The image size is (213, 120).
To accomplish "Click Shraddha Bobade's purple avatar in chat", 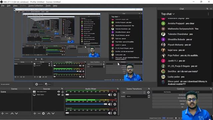I will click(x=163, y=39).
